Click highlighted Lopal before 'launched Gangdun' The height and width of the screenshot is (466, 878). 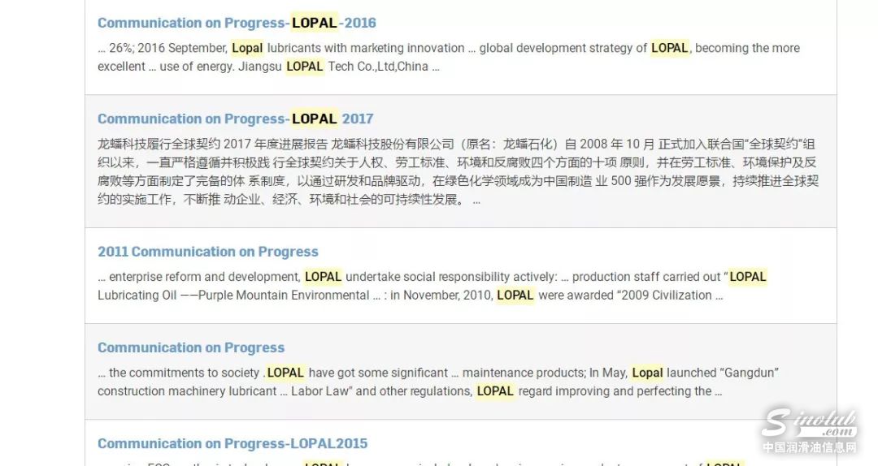(647, 373)
